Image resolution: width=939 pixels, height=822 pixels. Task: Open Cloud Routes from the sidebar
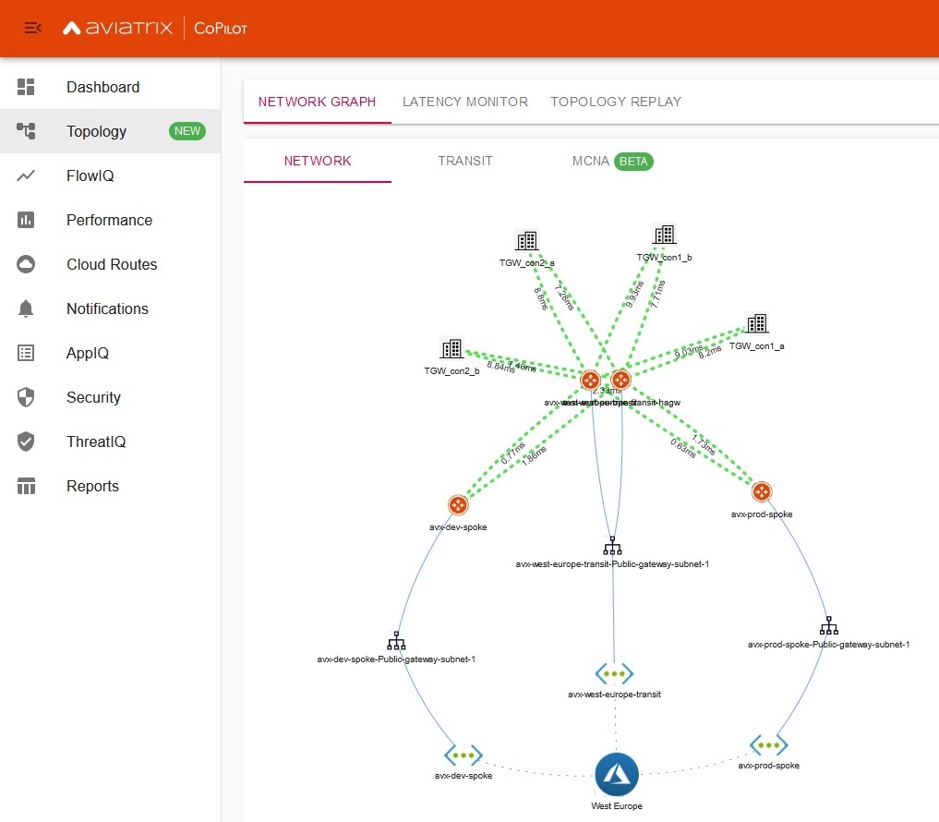(110, 264)
